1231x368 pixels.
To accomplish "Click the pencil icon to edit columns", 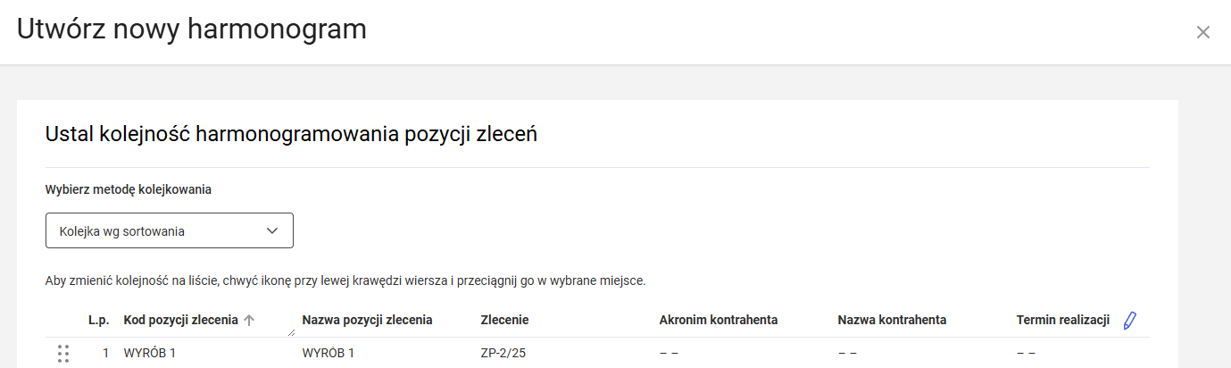I will (x=1130, y=321).
